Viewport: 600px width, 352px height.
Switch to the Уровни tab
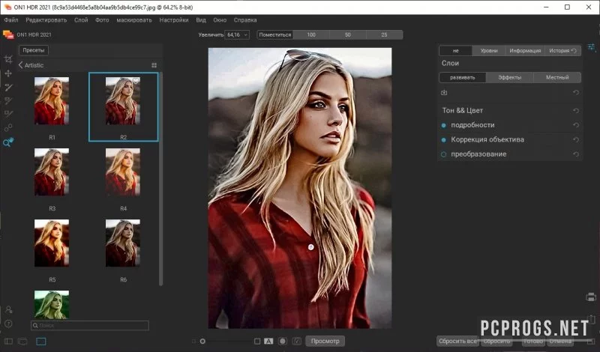[489, 50]
